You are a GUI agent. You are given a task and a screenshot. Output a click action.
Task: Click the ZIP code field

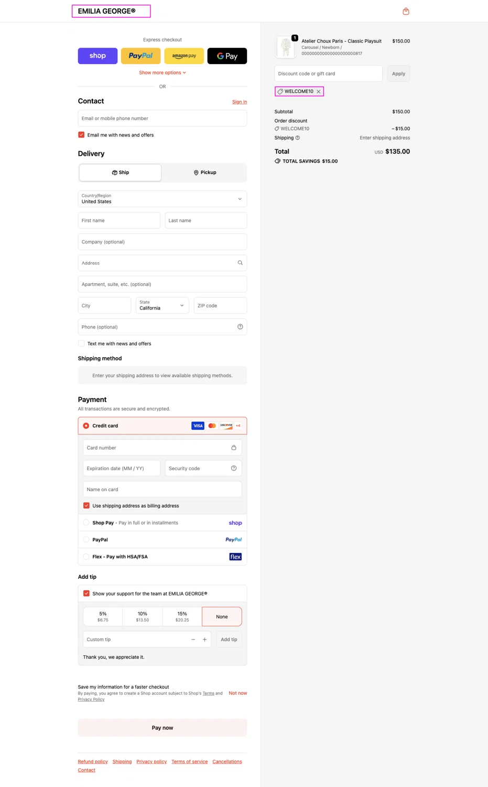pyautogui.click(x=220, y=305)
